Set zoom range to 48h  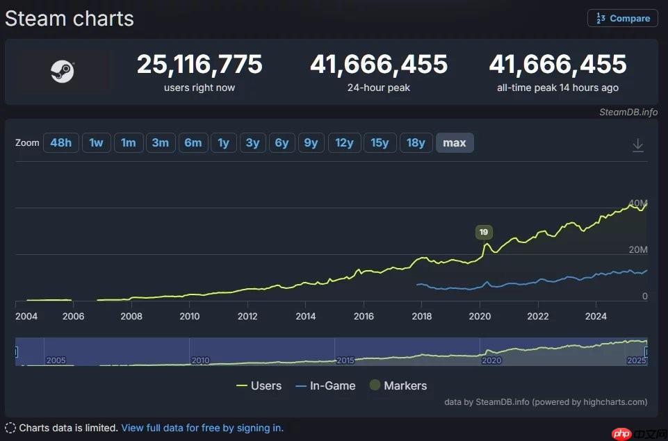[x=60, y=143]
